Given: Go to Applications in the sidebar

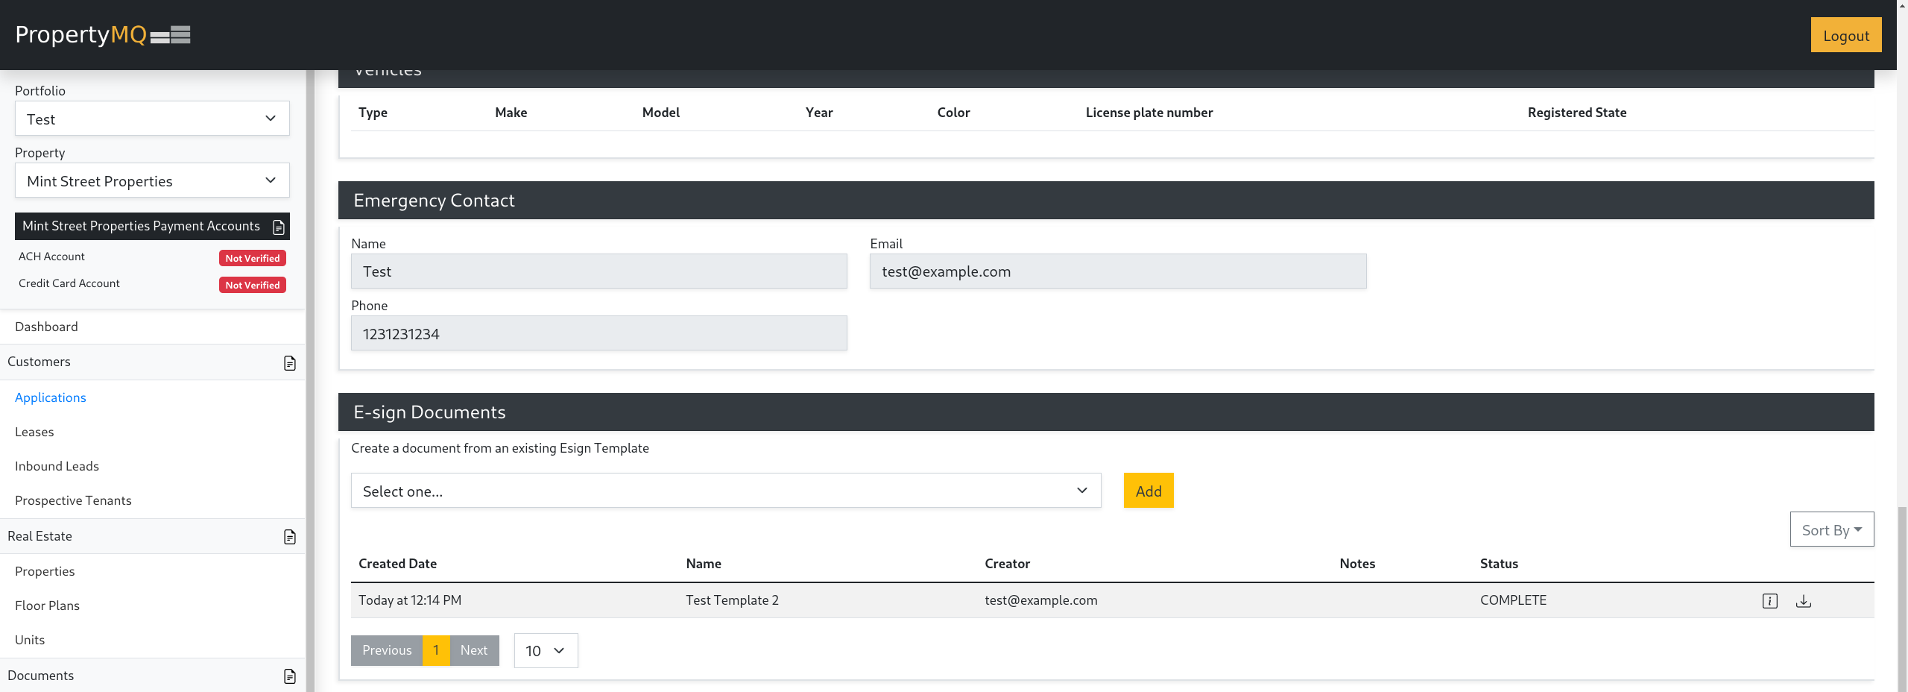Looking at the screenshot, I should (51, 397).
